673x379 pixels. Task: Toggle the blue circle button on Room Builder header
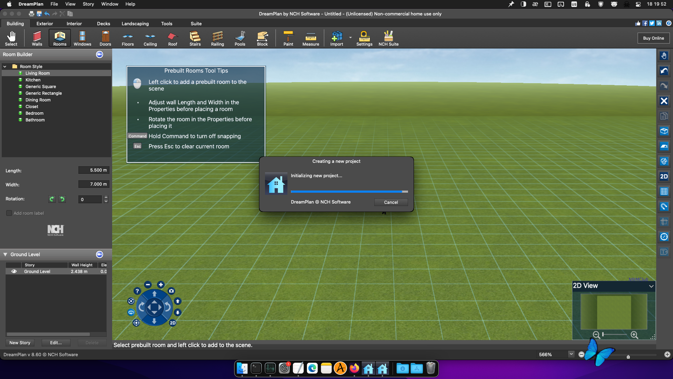100,54
